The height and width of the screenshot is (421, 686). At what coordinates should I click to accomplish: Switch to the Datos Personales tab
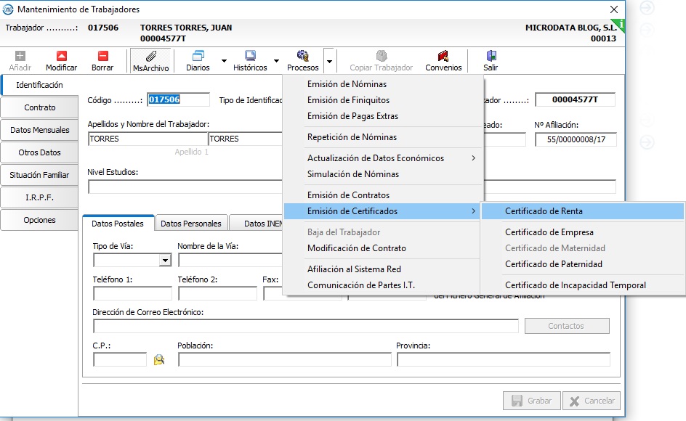(x=191, y=224)
